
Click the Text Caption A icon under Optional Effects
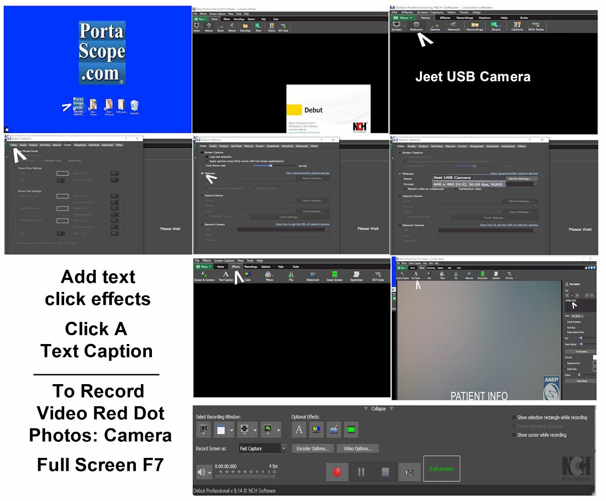[299, 429]
